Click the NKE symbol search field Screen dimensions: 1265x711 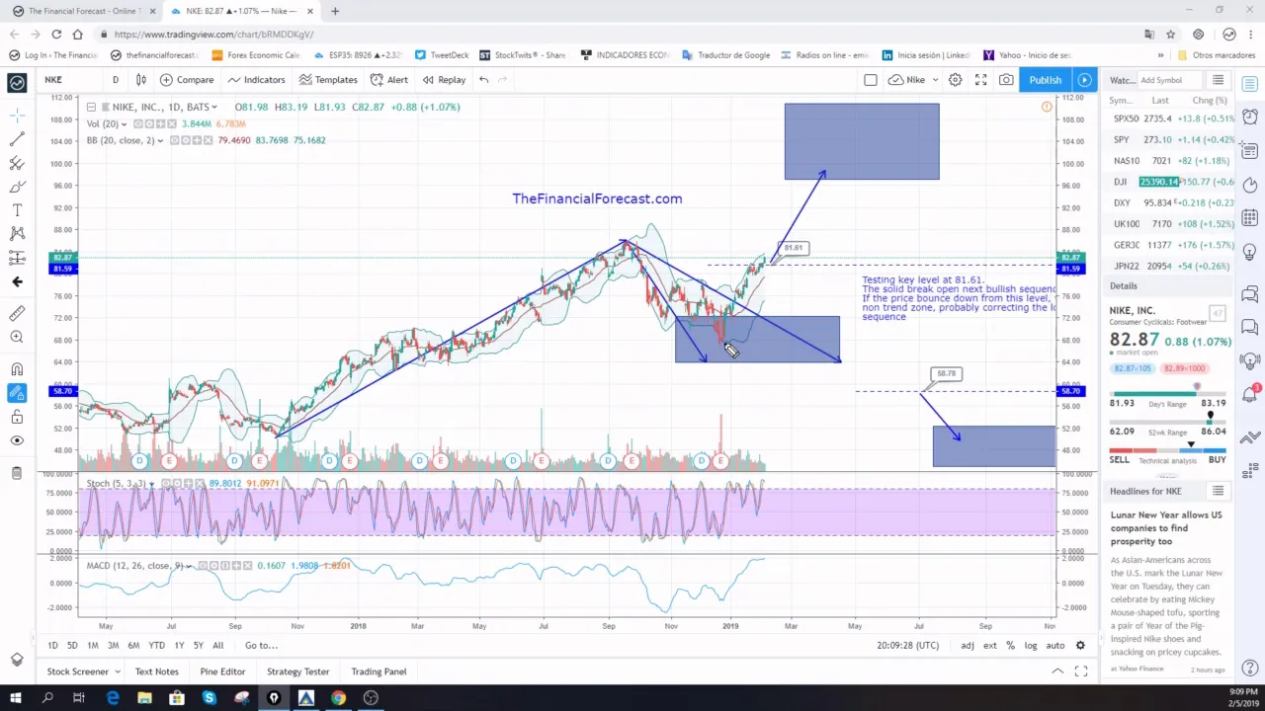tap(69, 80)
